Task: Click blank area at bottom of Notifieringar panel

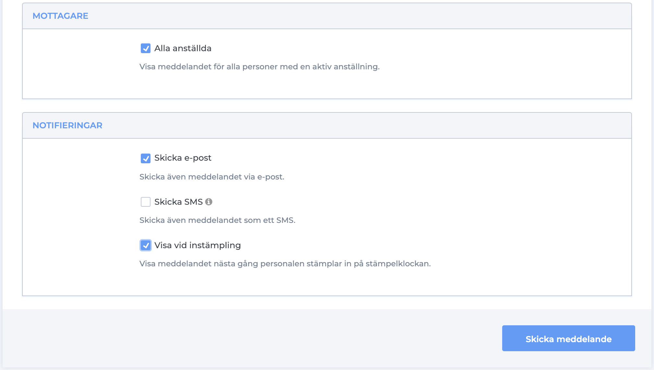Action: click(324, 283)
